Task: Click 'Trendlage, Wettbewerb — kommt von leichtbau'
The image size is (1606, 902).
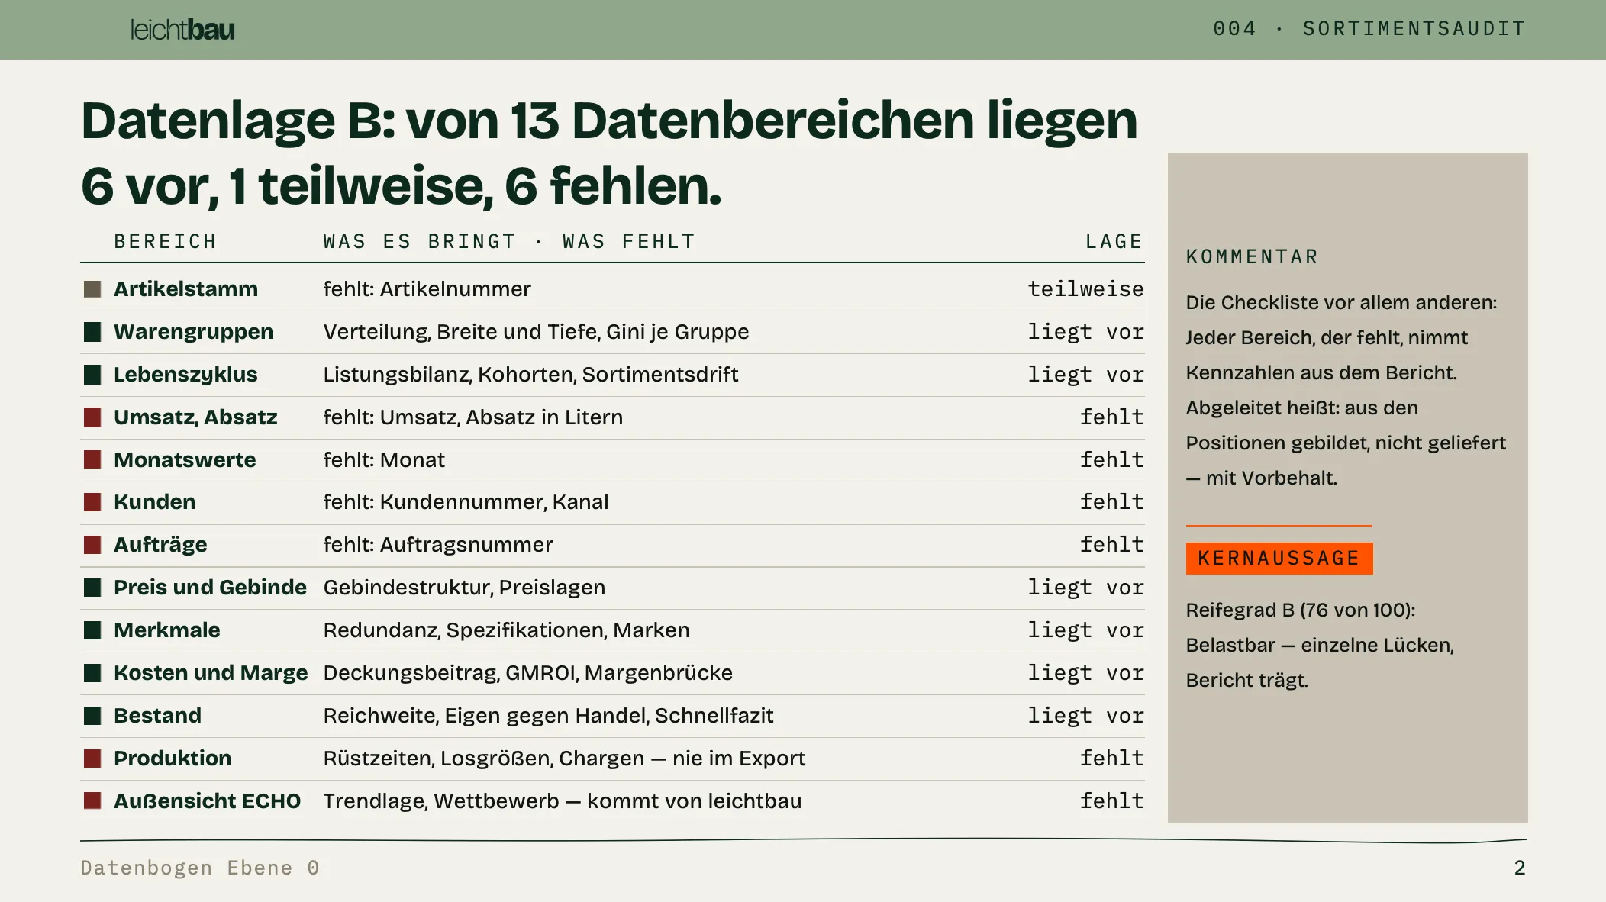Action: 562,801
